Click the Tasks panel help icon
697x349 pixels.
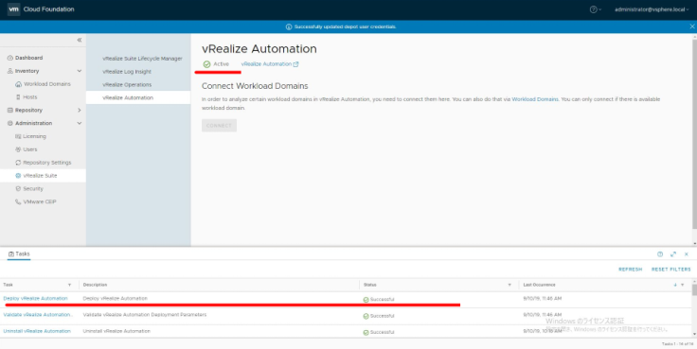tap(660, 254)
